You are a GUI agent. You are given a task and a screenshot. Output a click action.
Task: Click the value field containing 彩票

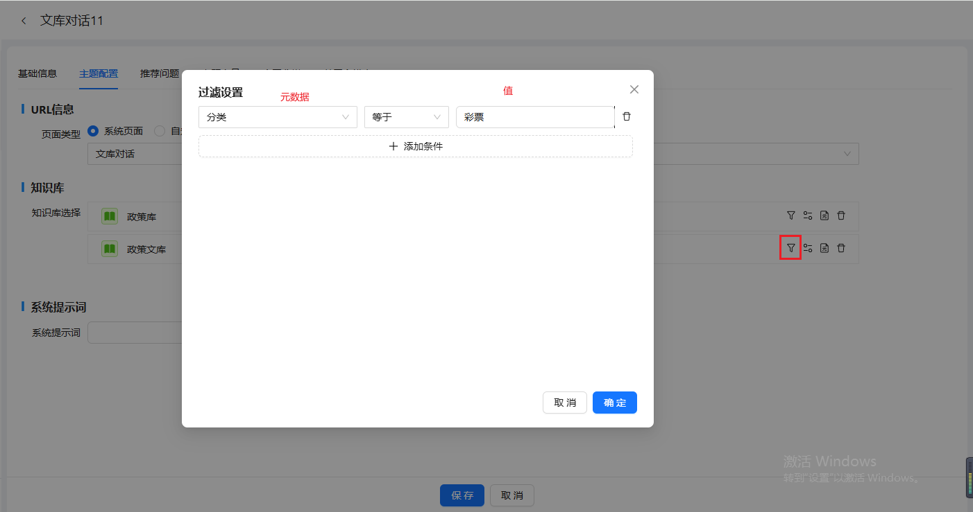pyautogui.click(x=534, y=117)
